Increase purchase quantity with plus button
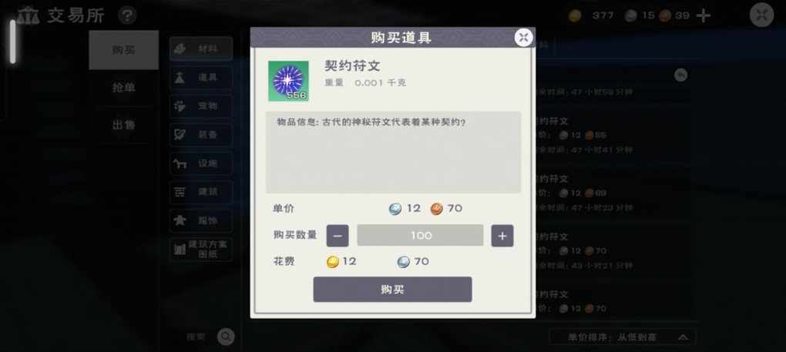Viewport: 786px width, 352px height. [x=502, y=236]
